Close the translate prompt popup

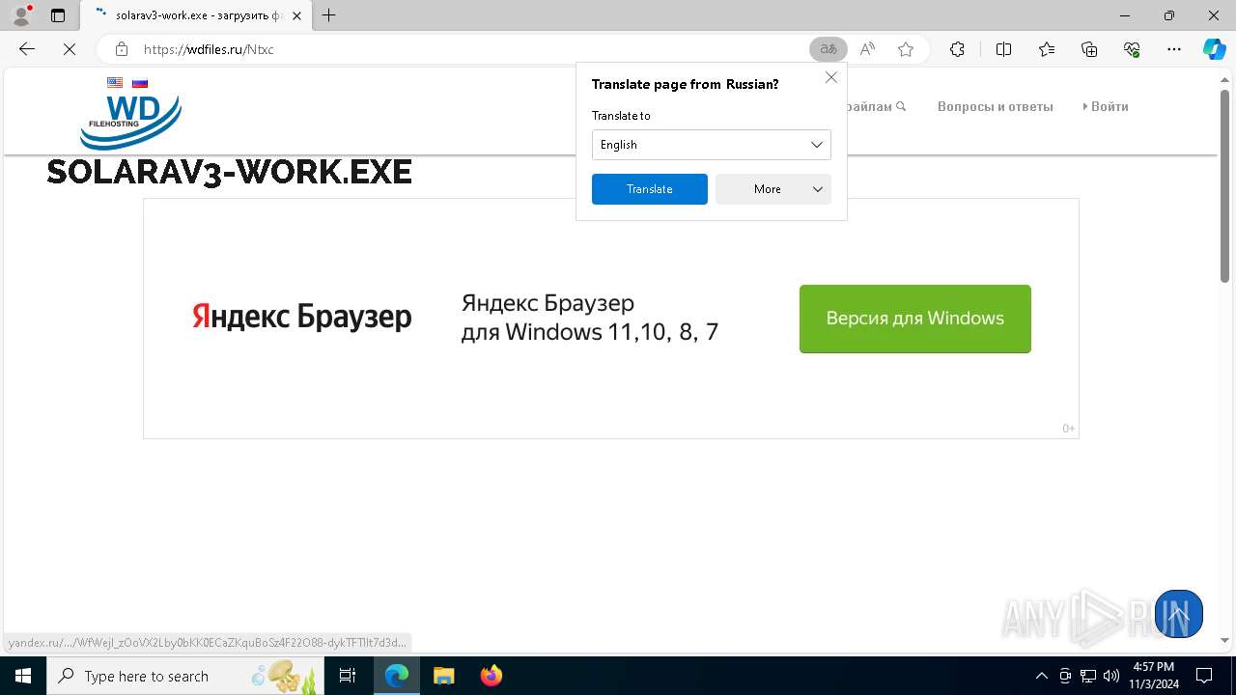click(x=831, y=77)
